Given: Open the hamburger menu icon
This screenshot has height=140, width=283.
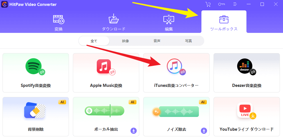Looking at the screenshot, I should pyautogui.click(x=235, y=4).
